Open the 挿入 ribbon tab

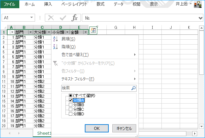pos(48,4)
